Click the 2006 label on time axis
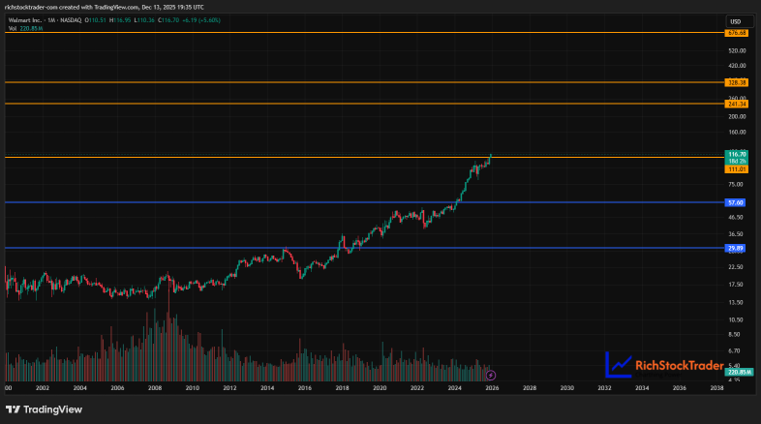 click(117, 388)
